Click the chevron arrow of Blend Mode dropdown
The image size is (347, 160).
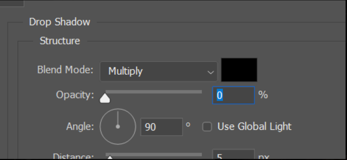click(x=210, y=72)
